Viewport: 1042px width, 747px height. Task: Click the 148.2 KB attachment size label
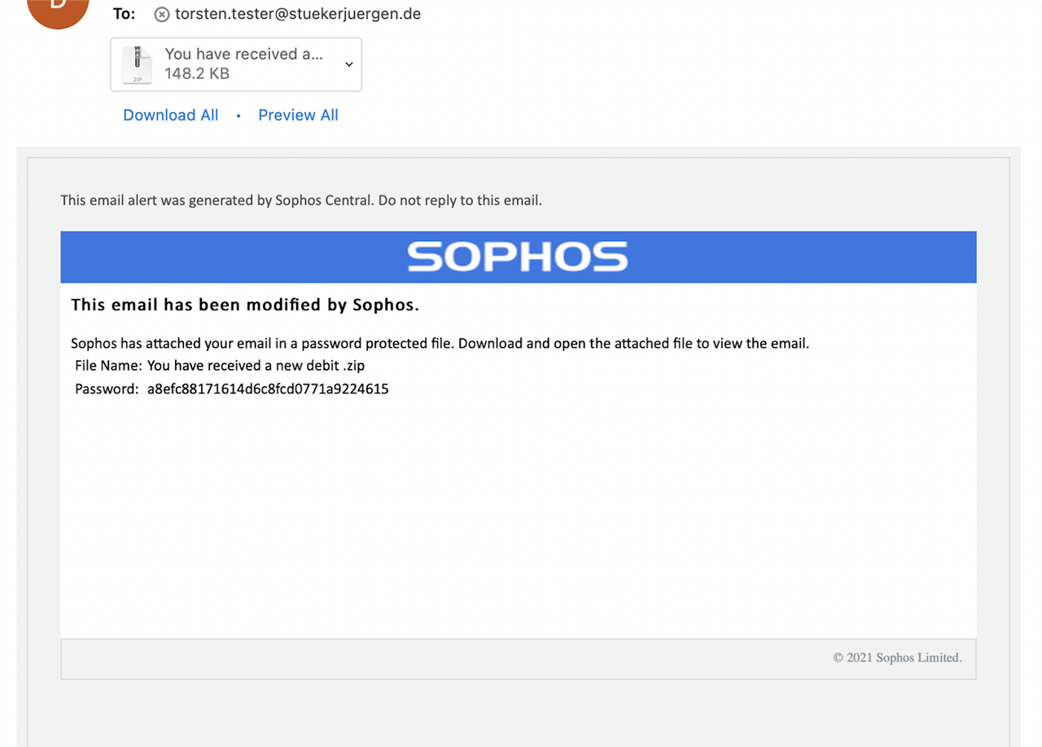tap(197, 73)
